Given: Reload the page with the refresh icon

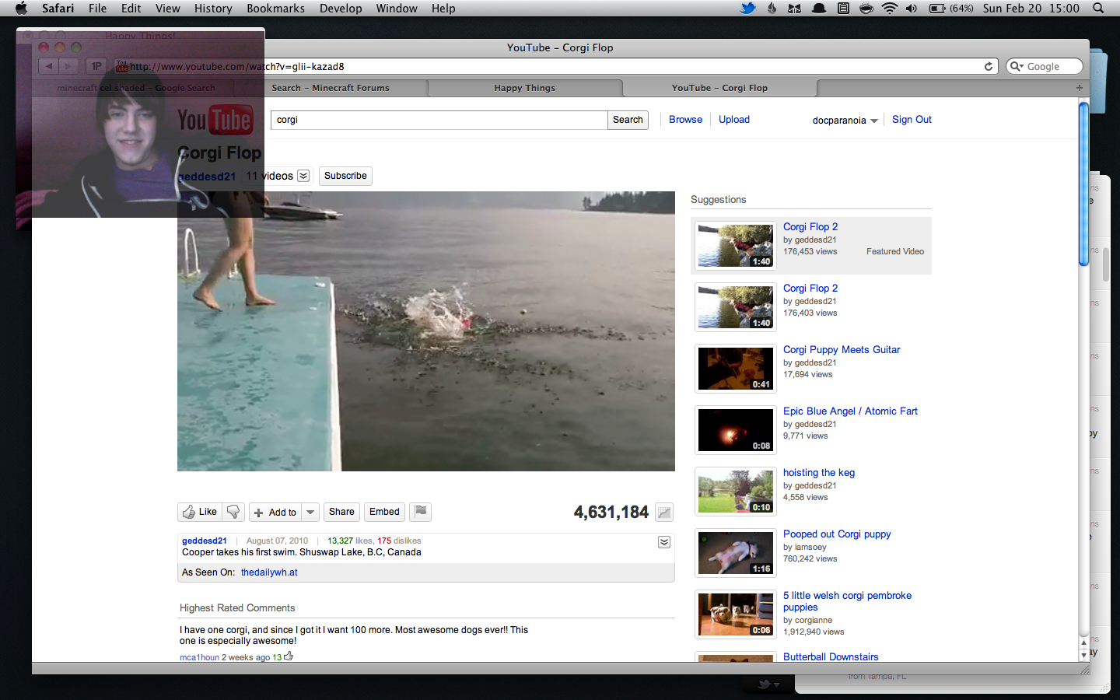Looking at the screenshot, I should pos(989,66).
